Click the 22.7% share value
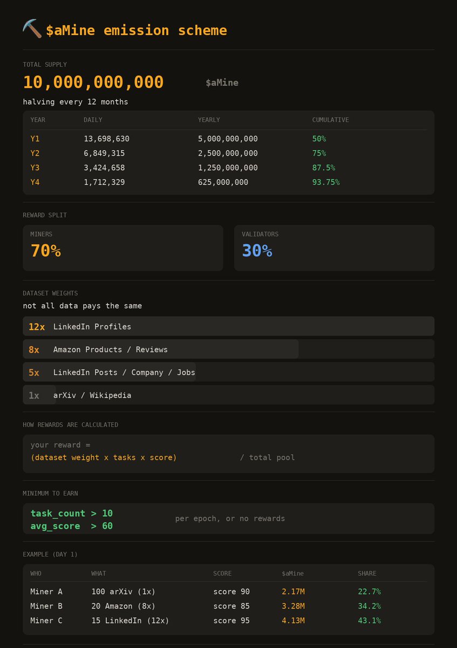This screenshot has height=648, width=457. click(x=369, y=592)
